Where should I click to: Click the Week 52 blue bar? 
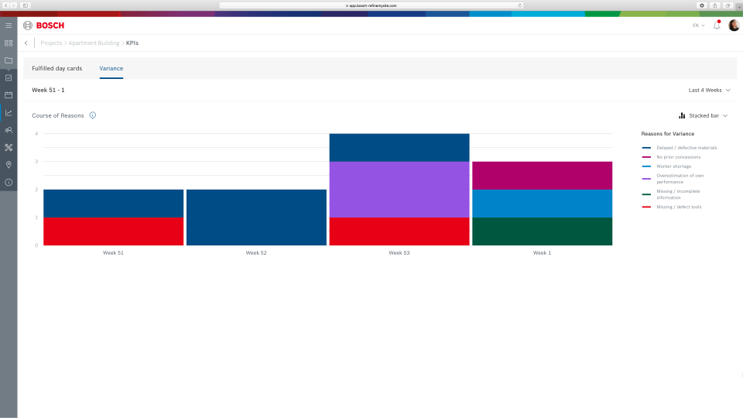pos(256,218)
